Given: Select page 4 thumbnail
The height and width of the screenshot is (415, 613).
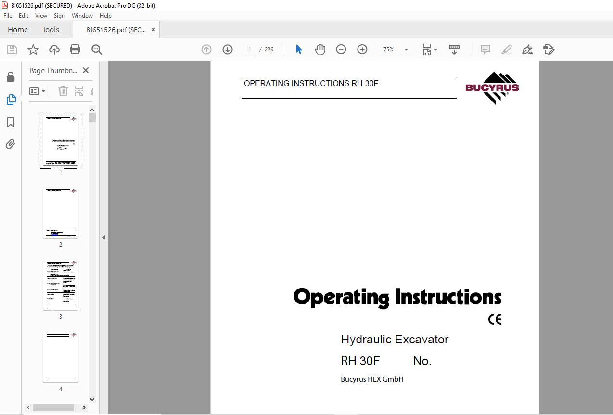Looking at the screenshot, I should click(x=61, y=357).
